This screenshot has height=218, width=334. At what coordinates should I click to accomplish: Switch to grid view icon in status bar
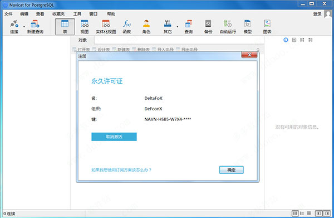(295, 213)
